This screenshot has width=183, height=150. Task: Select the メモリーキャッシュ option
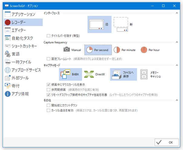150,74
